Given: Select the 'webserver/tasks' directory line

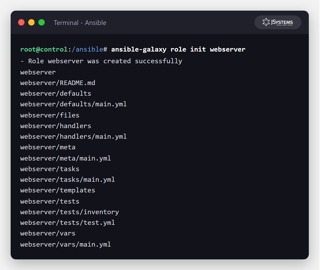Looking at the screenshot, I should click(x=50, y=169).
